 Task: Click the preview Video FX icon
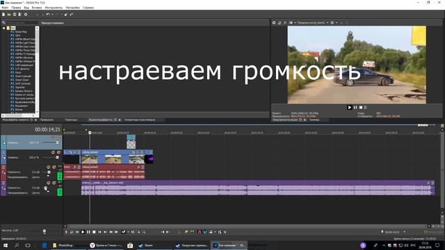point(285,23)
